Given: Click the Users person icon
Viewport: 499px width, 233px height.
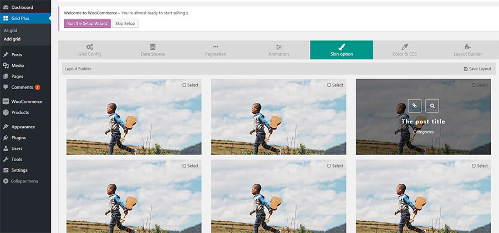Looking at the screenshot, I should tap(6, 148).
